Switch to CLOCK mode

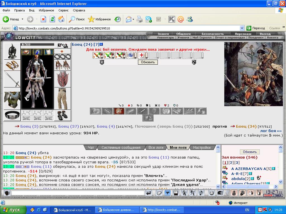pyautogui.click(x=268, y=195)
